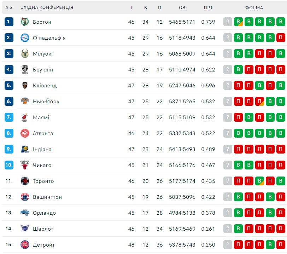Click the Boston Celtics team logo
This screenshot has height=254, width=287.
pos(25,22)
